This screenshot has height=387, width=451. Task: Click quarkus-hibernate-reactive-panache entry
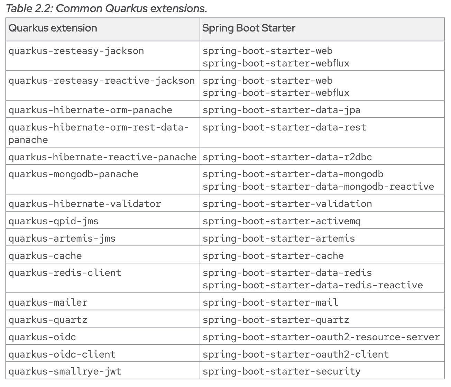(102, 157)
